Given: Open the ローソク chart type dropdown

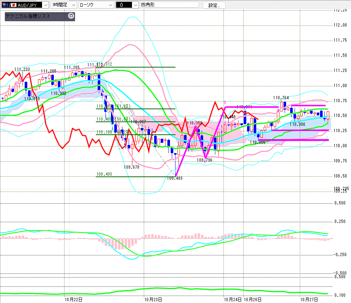Looking at the screenshot, I should point(96,5).
